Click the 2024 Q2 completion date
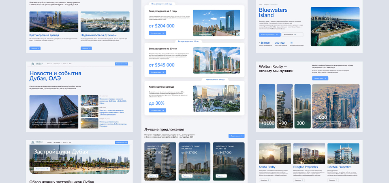Viewport: 389px width, 183px height. 280,43
